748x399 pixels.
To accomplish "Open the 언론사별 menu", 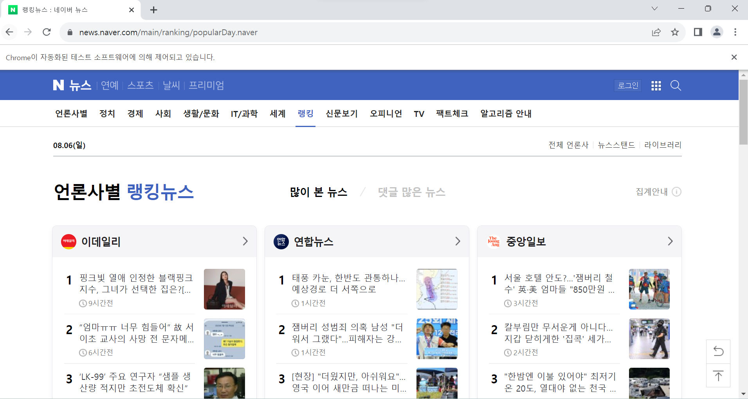I will [x=71, y=114].
